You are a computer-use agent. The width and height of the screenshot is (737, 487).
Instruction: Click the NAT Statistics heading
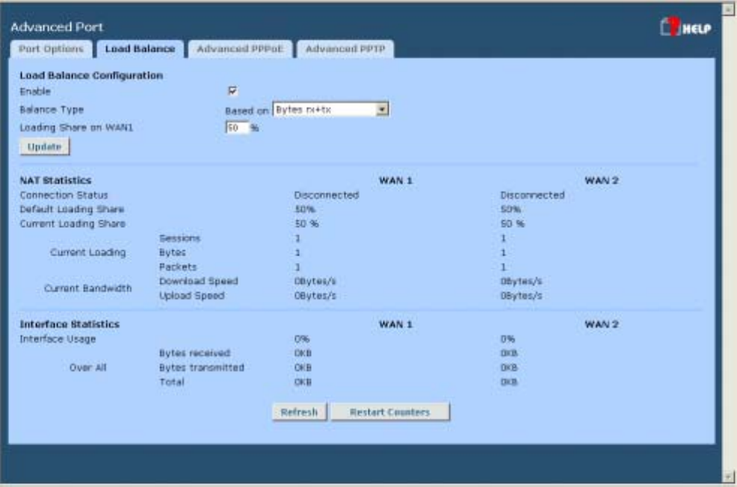coord(55,180)
